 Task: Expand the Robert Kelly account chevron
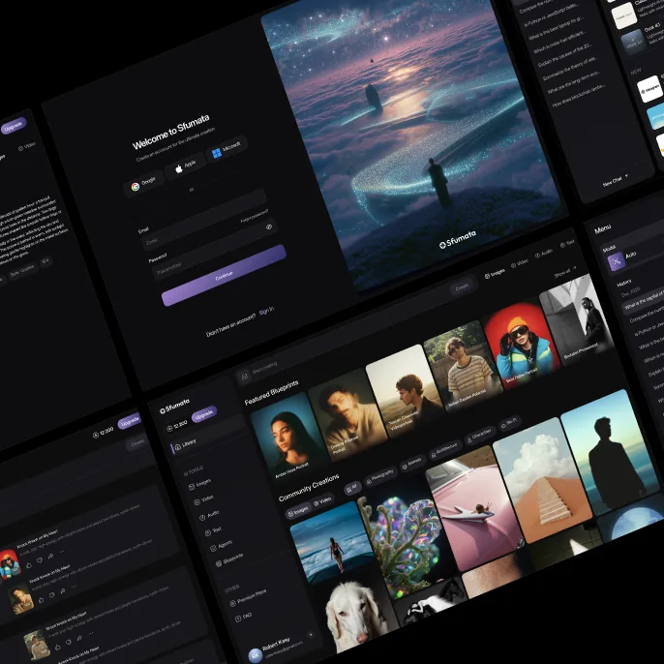[311, 634]
